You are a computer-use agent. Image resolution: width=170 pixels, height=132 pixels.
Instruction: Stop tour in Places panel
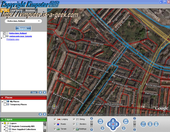click(x=45, y=114)
